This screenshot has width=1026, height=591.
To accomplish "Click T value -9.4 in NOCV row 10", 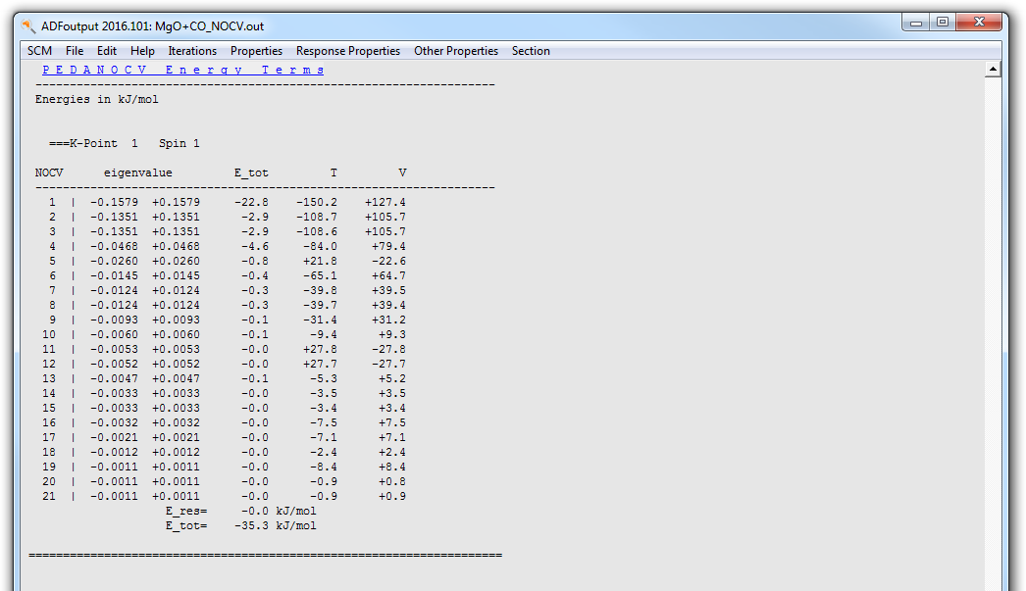I will click(324, 335).
